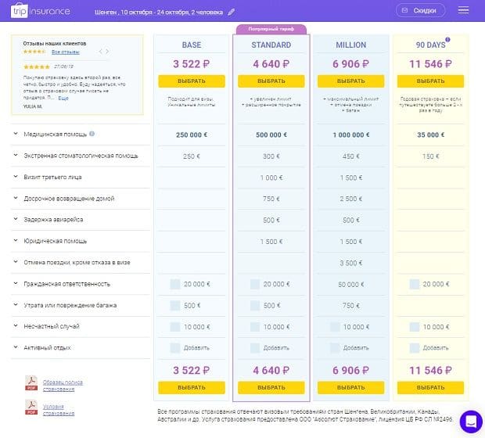This screenshot has width=485, height=438.
Task: Expand the Задержка авиарейса row
Action: [x=15, y=220]
